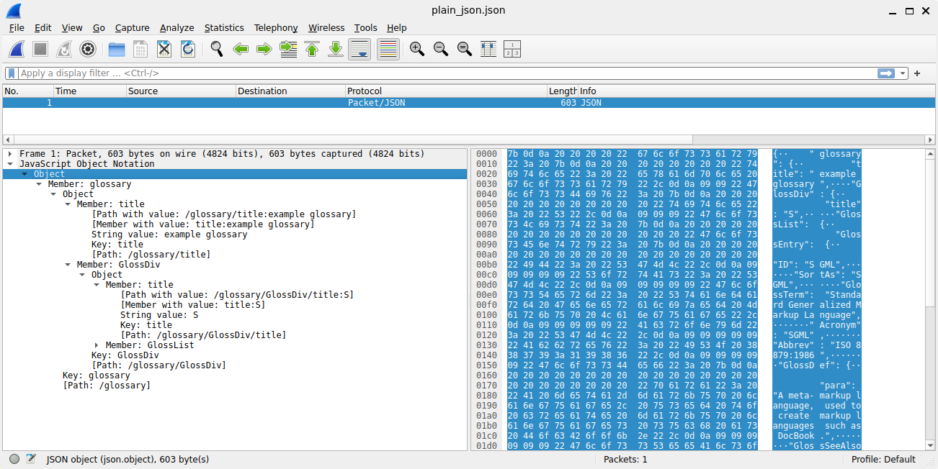Image resolution: width=938 pixels, height=469 pixels.
Task: Go back in packet history arrow
Action: click(x=241, y=49)
